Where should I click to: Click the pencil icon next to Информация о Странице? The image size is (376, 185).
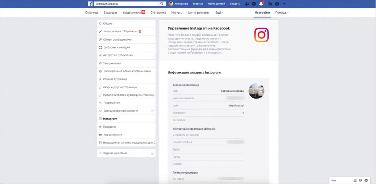point(100,31)
